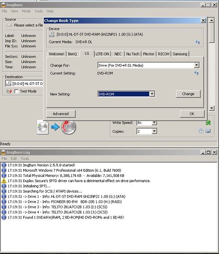The height and width of the screenshot is (254, 219).
Task: Switch to the Welcome! tab
Action: 57,54
